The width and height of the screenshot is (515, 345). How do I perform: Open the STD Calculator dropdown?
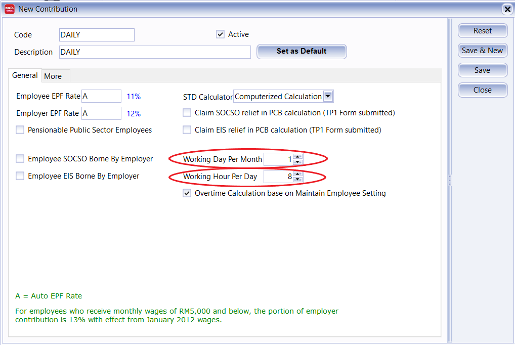click(x=328, y=97)
